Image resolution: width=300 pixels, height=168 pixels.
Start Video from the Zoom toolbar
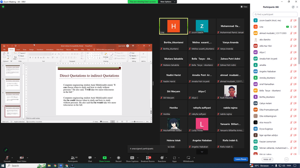(22, 159)
